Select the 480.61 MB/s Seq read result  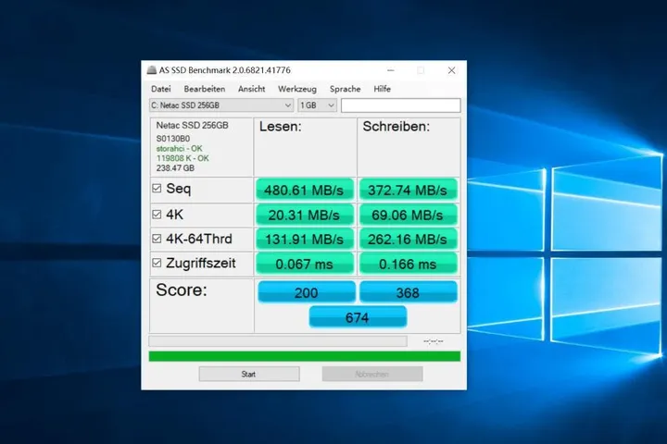coord(305,189)
